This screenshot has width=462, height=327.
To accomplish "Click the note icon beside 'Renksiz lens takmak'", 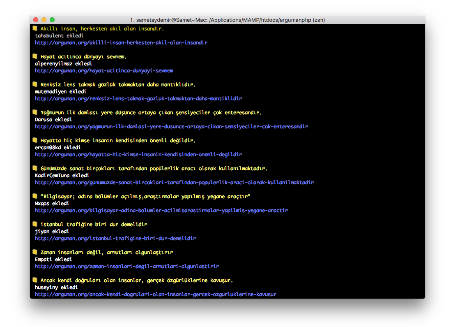I will coord(35,84).
